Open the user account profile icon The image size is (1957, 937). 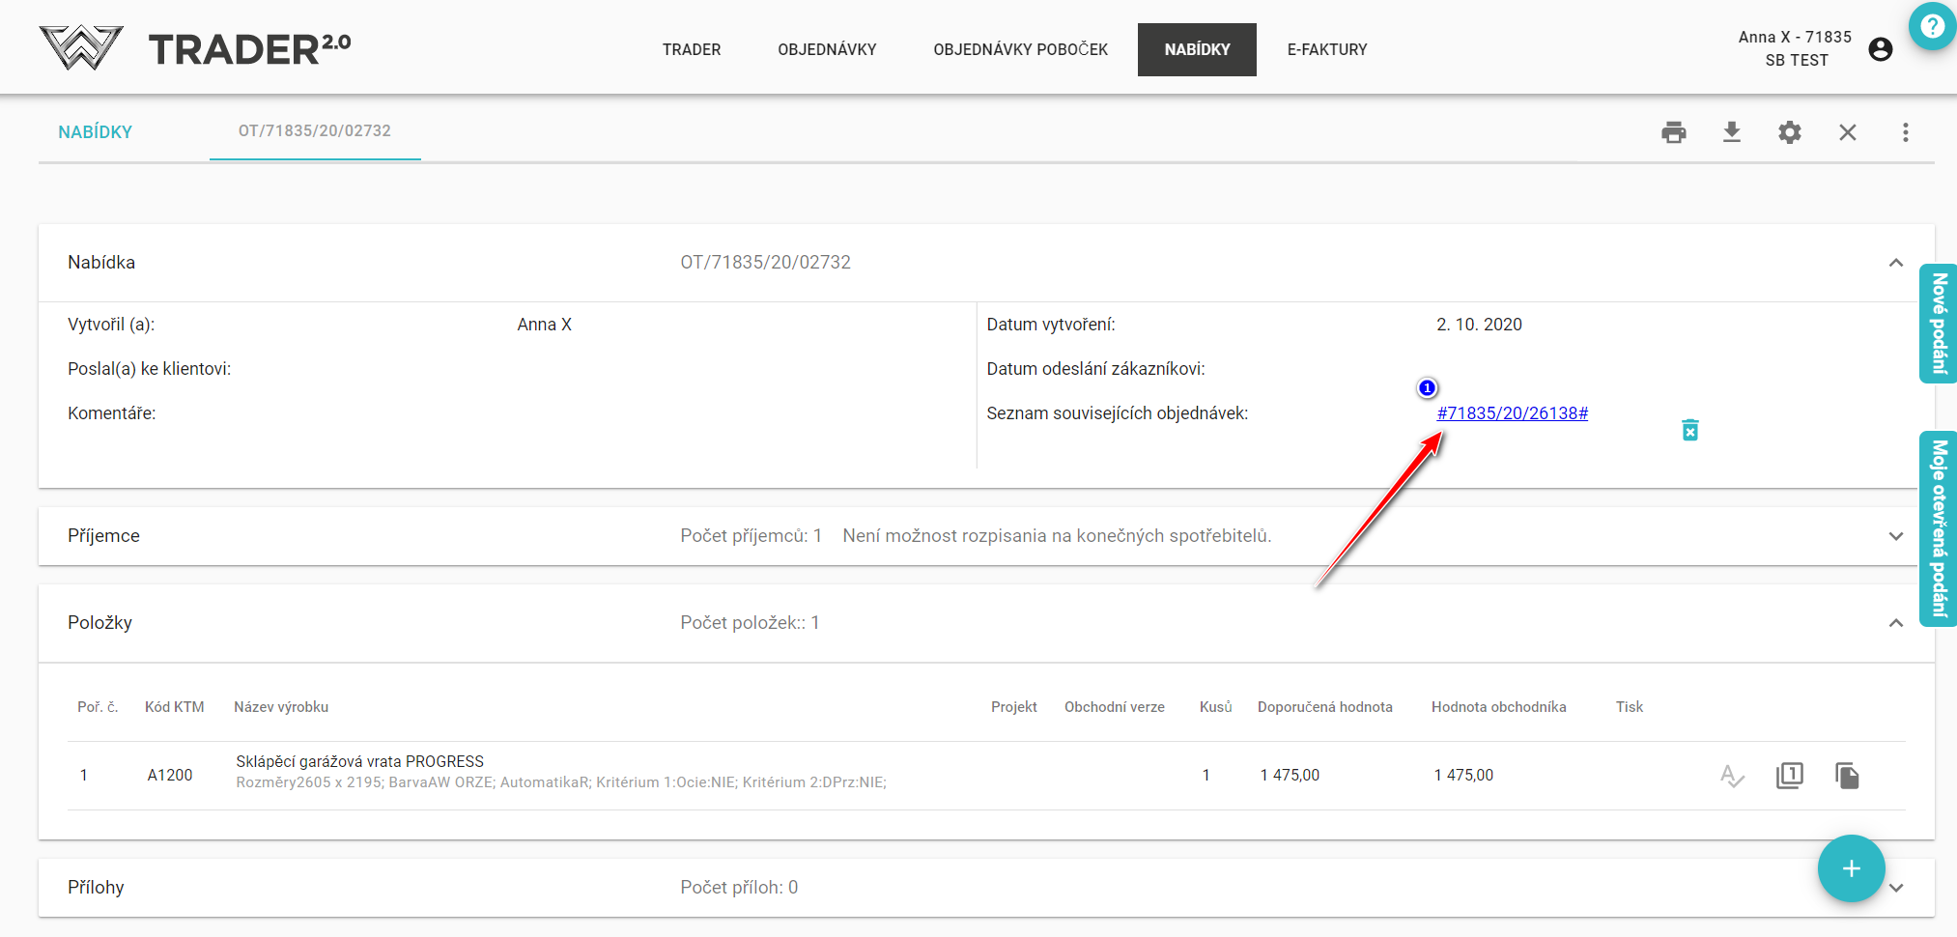[x=1880, y=49]
